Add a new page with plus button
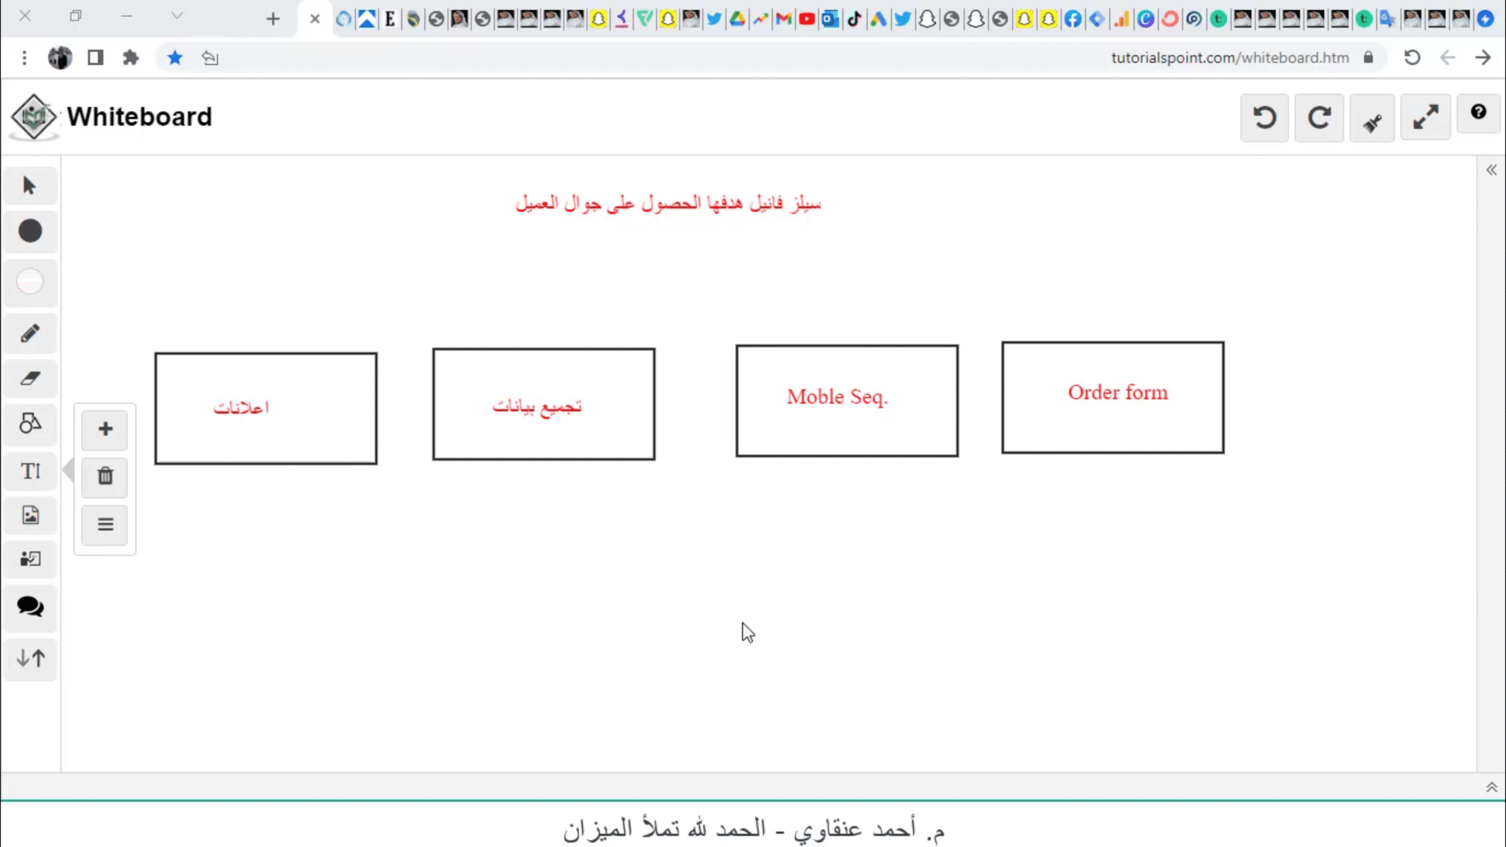The height and width of the screenshot is (847, 1506). (105, 429)
